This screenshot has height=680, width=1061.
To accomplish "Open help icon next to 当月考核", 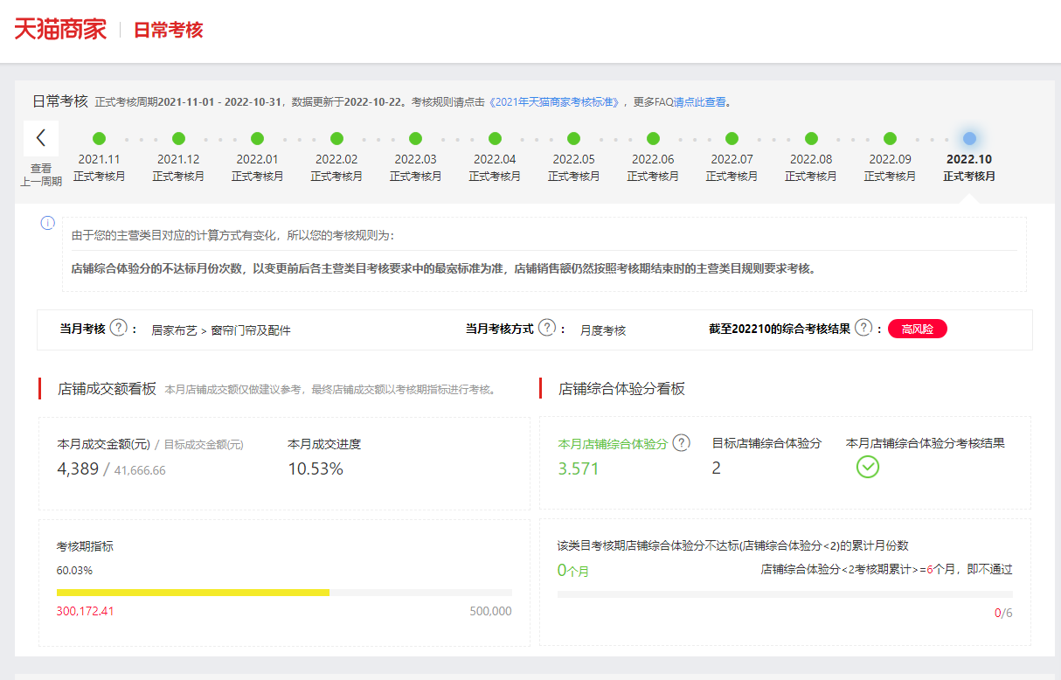I will coord(119,329).
